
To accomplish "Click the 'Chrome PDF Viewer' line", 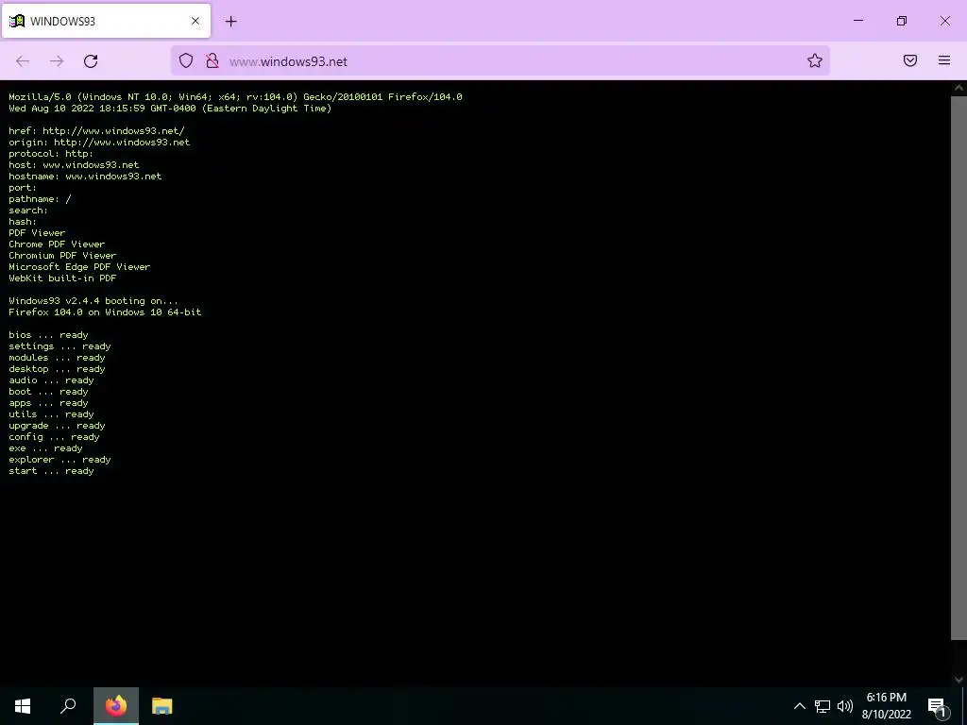I will coord(57,244).
